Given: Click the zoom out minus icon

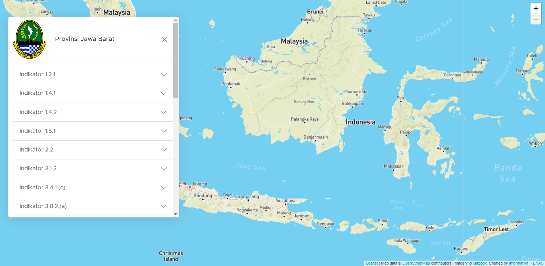Looking at the screenshot, I should pos(536,19).
